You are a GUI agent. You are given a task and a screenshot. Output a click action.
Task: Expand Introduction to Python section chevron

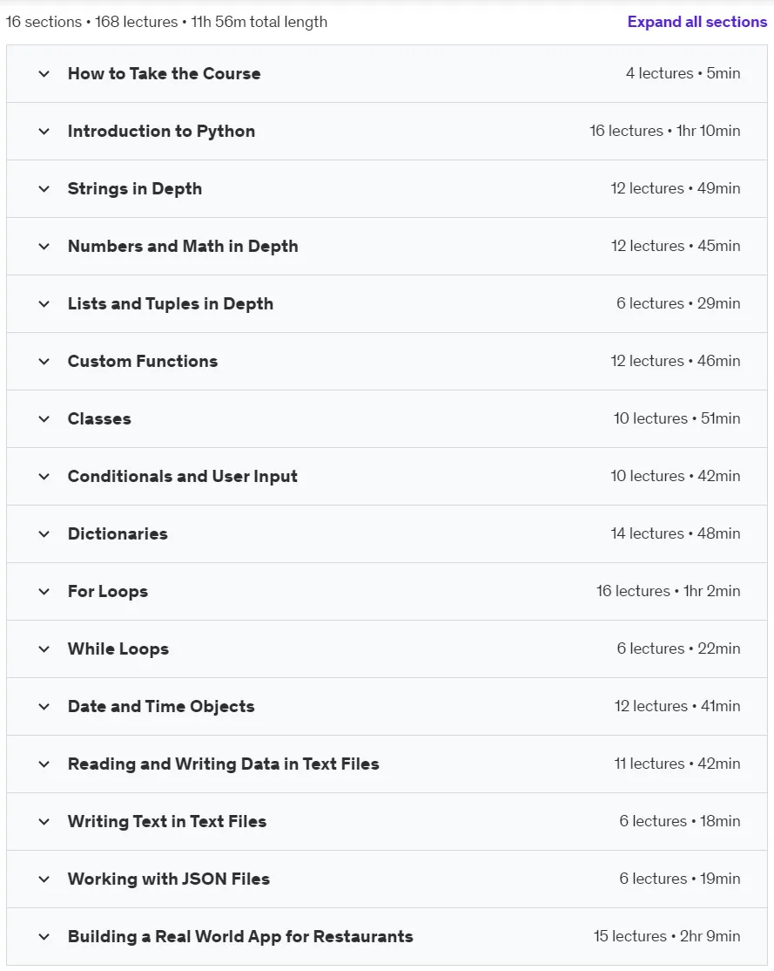coord(44,132)
